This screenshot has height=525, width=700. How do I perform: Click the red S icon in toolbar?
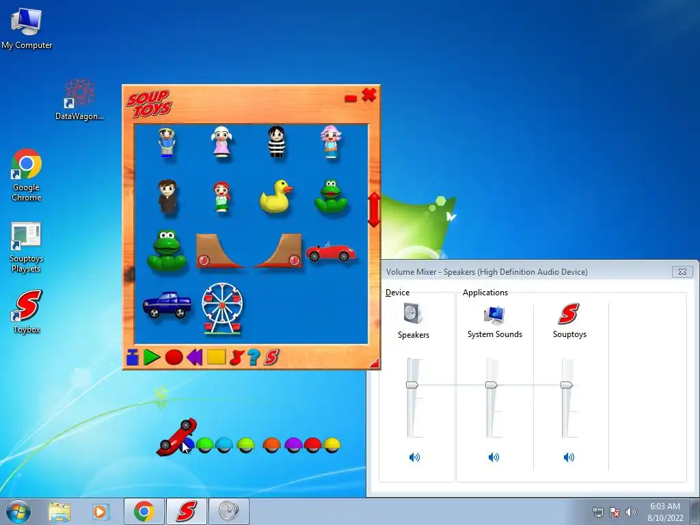tap(271, 358)
